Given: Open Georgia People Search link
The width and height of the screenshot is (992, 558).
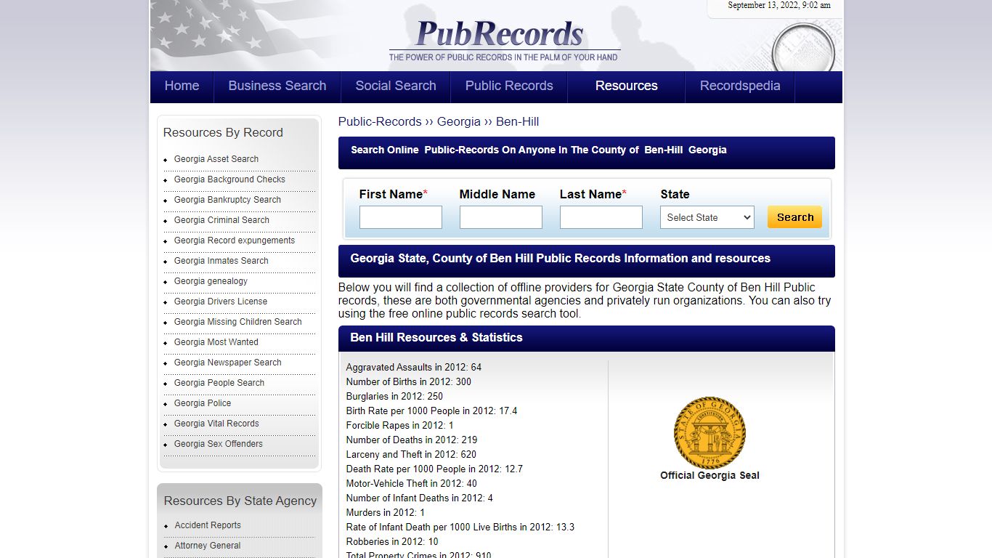Looking at the screenshot, I should coord(219,383).
